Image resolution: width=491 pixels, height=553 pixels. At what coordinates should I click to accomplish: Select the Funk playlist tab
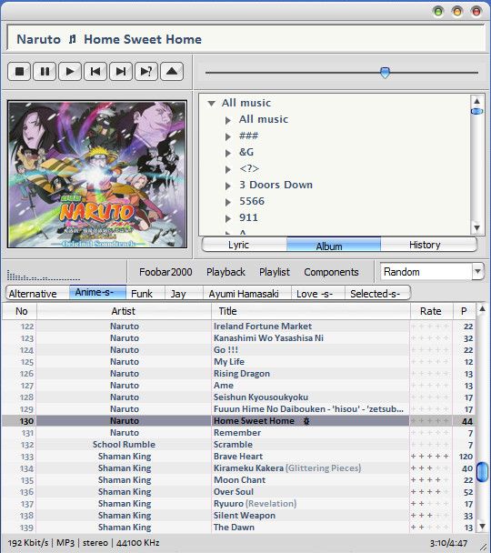point(145,294)
